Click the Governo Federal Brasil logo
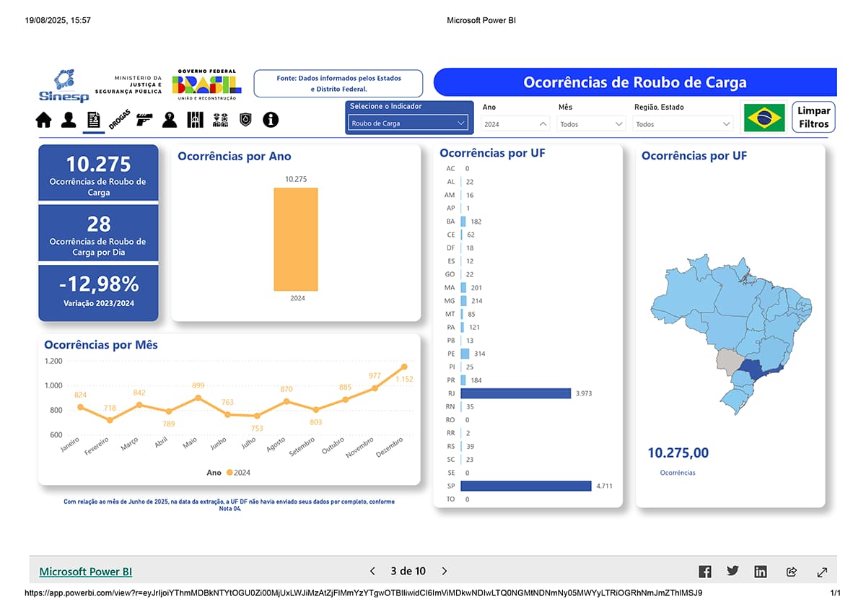Screen dimensions: 866x612 (x=206, y=85)
